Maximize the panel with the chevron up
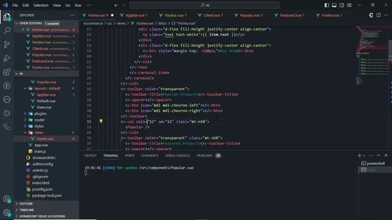 (x=379, y=155)
